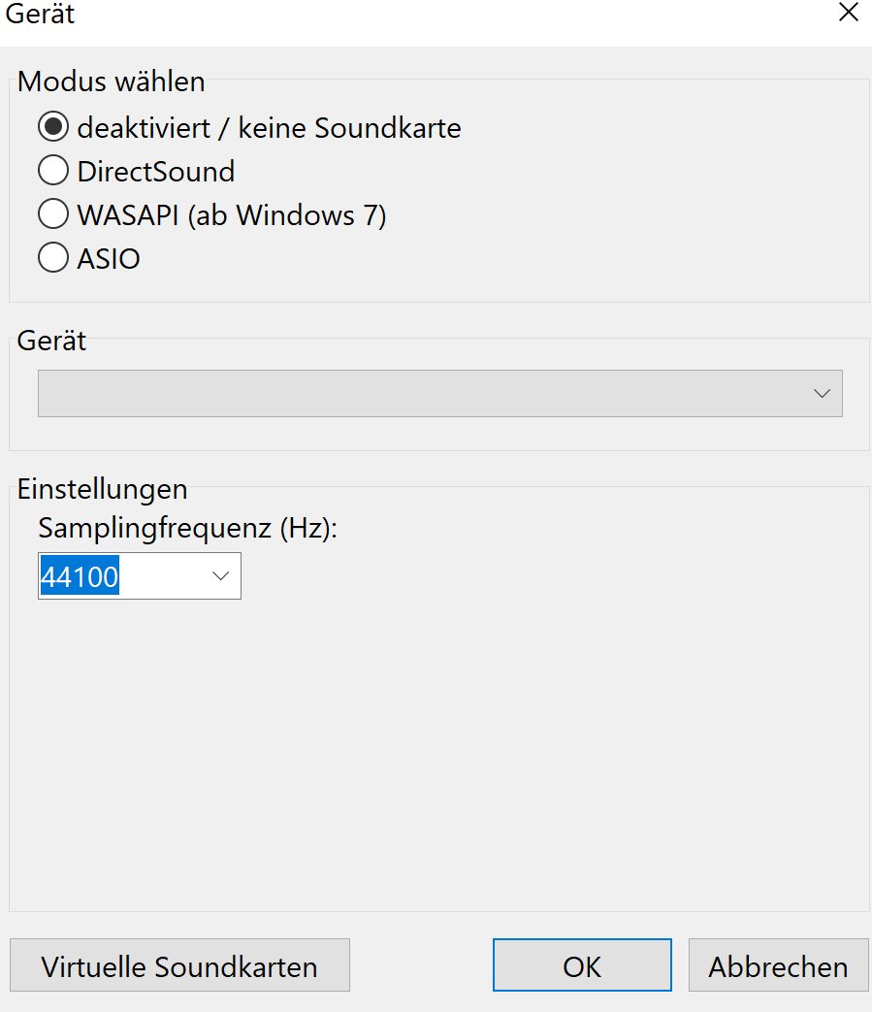Open the Virtuelle Soundkarten settings
The width and height of the screenshot is (872, 1012).
coord(179,965)
